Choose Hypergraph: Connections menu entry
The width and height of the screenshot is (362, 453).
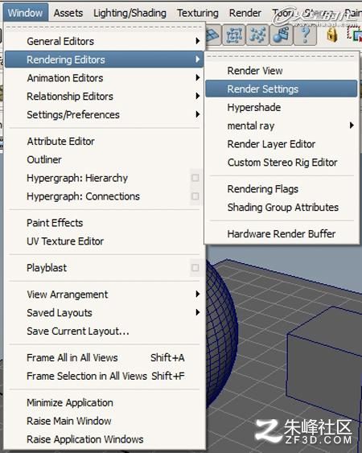click(83, 196)
